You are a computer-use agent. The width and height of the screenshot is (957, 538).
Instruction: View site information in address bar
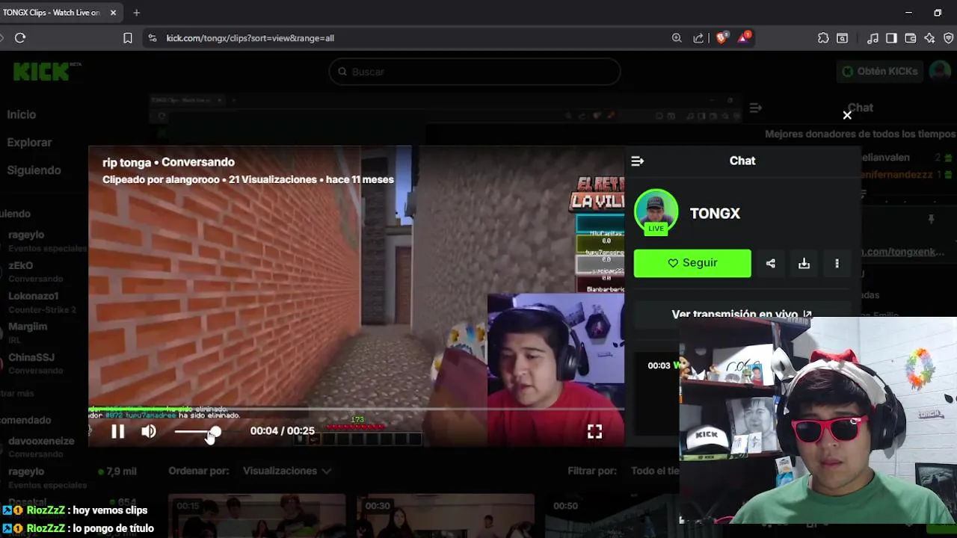point(153,38)
